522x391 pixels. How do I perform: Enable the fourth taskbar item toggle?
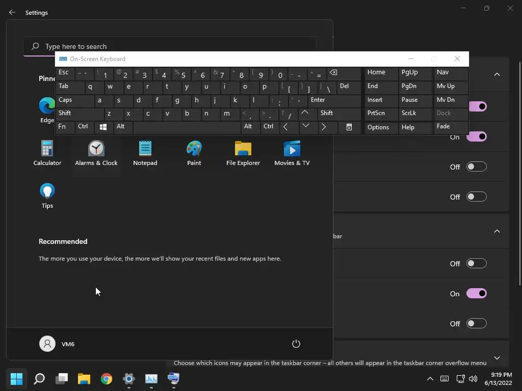point(477,197)
